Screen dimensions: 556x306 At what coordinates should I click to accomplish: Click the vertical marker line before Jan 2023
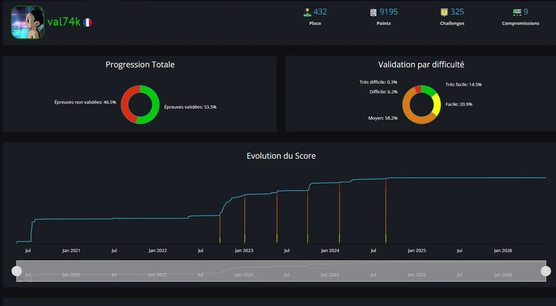click(x=220, y=229)
